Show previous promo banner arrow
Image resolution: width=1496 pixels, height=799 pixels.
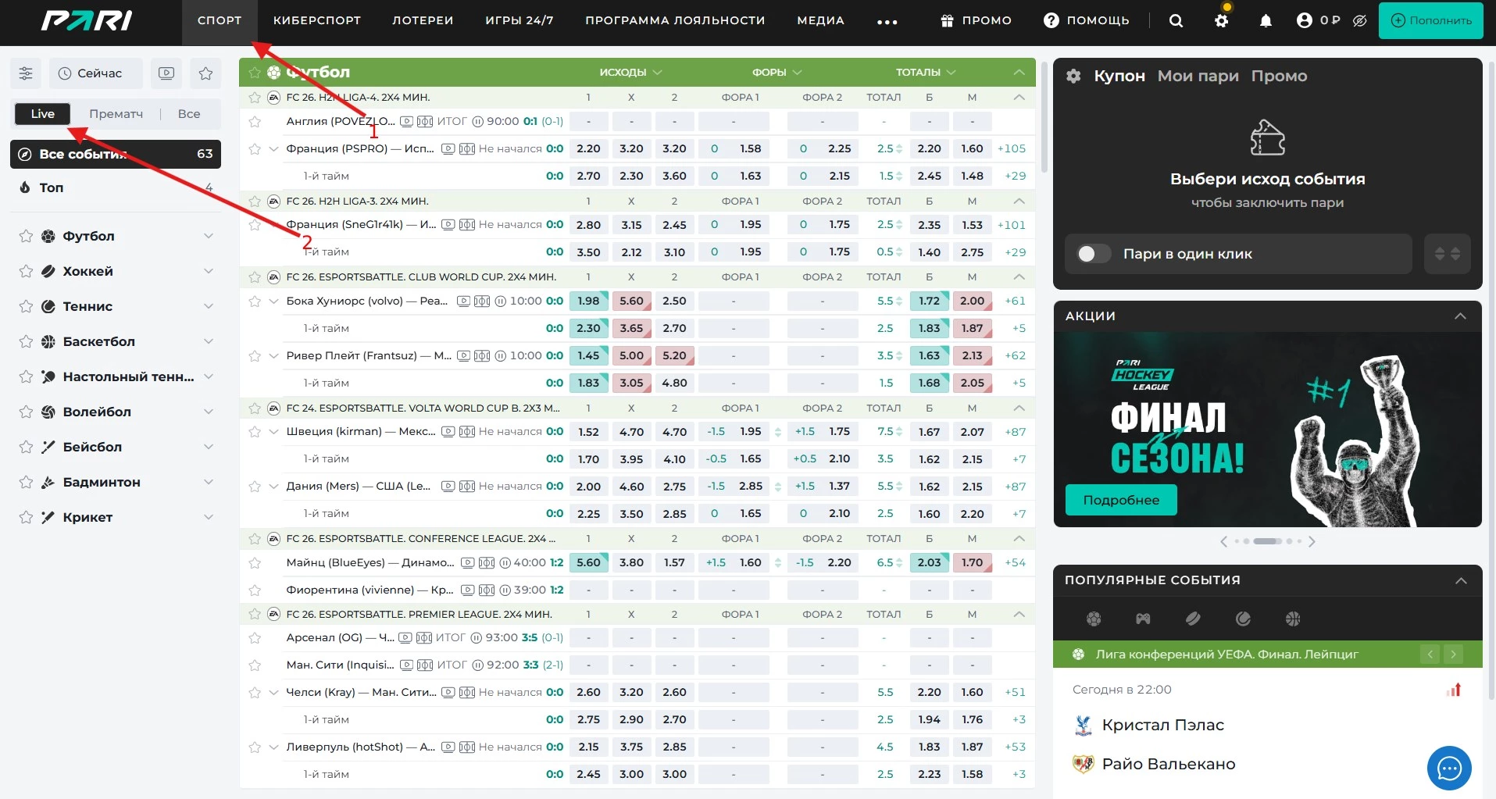coord(1223,541)
